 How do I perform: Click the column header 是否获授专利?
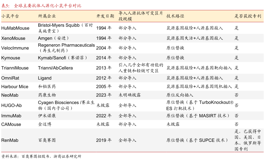(x=248, y=16)
